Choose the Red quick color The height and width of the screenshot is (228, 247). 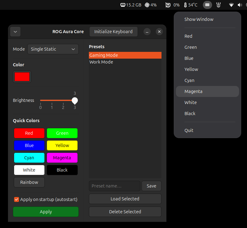(29, 133)
